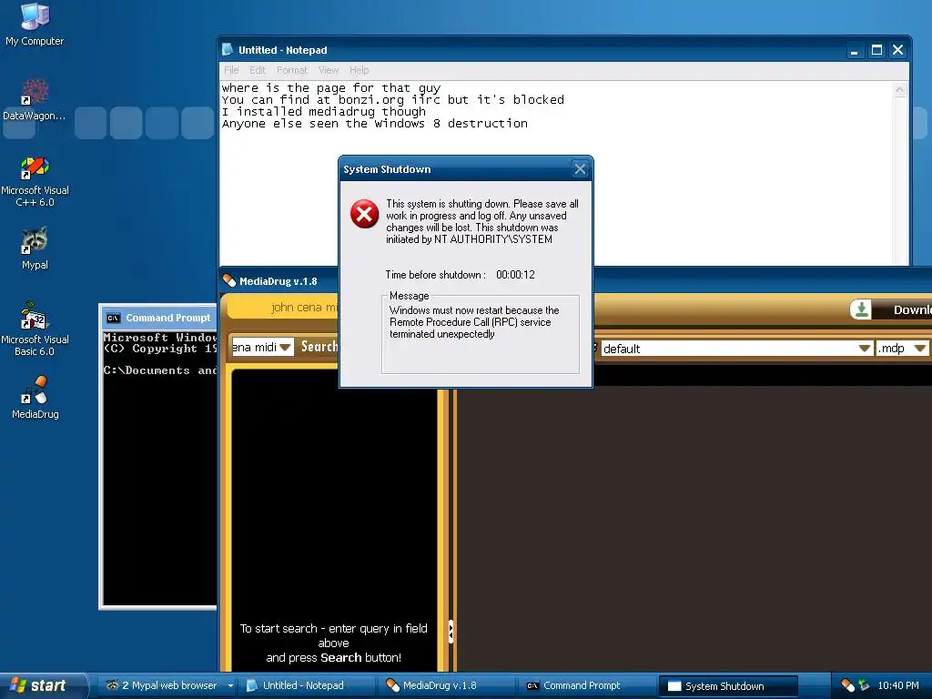This screenshot has height=699, width=932.
Task: Click the red error icon in System Shutdown
Action: point(364,214)
